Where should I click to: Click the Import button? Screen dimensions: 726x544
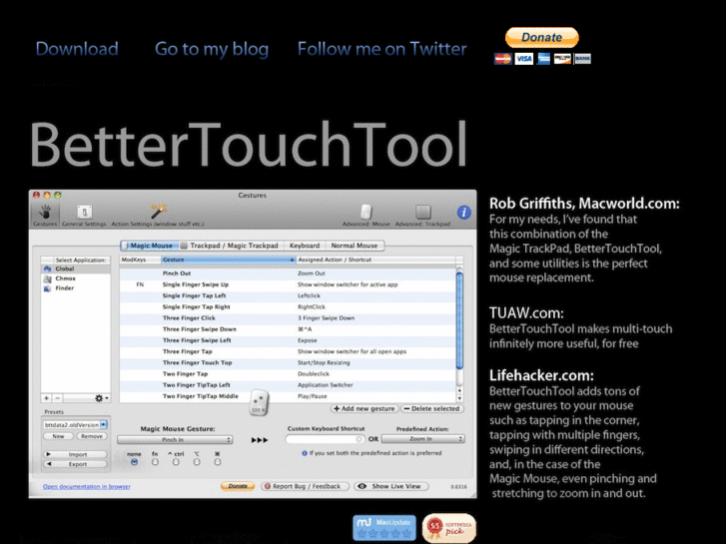76,454
